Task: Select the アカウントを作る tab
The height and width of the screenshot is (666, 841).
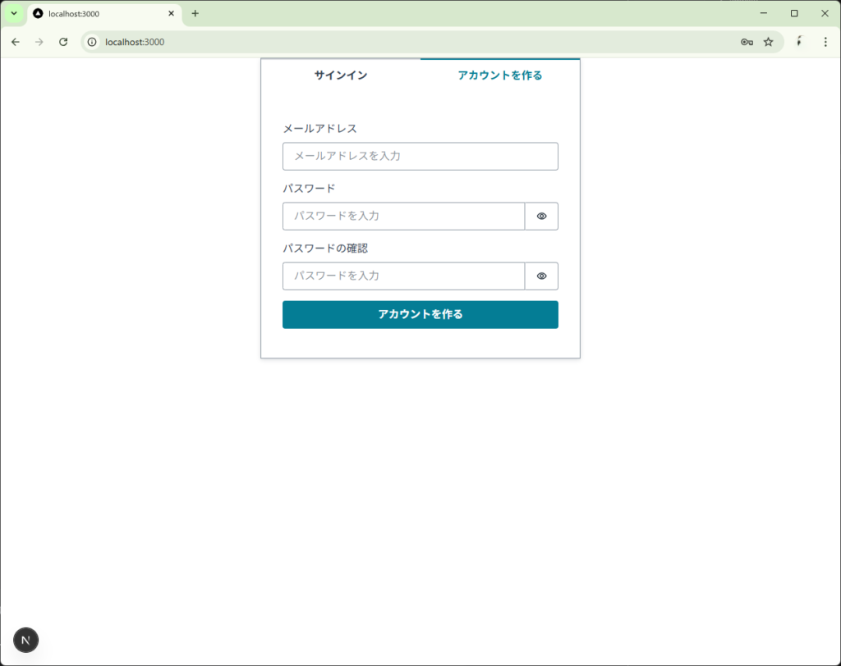Action: tap(499, 75)
